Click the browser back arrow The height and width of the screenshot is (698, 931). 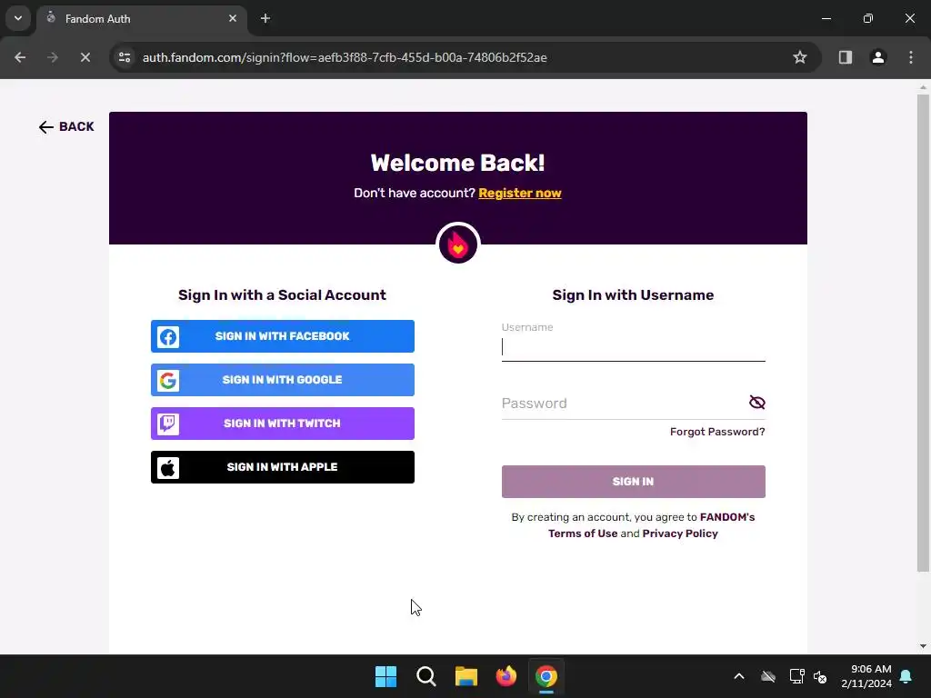tap(20, 57)
